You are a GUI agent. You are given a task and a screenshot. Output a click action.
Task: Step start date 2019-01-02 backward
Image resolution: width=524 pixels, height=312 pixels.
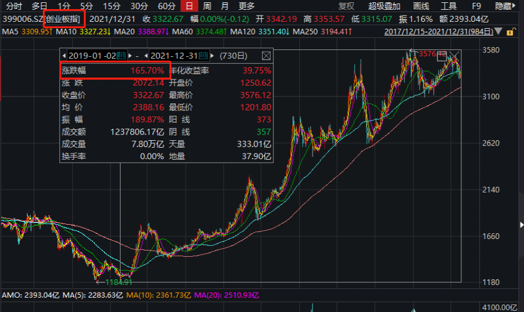[x=64, y=56]
